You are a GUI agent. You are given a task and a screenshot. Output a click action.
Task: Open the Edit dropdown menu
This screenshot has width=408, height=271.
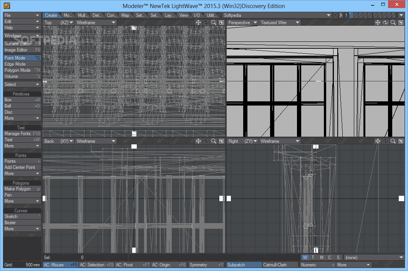pos(22,21)
